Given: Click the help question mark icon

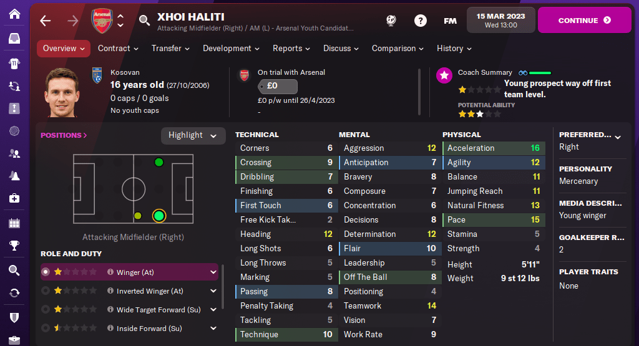Looking at the screenshot, I should pyautogui.click(x=421, y=21).
